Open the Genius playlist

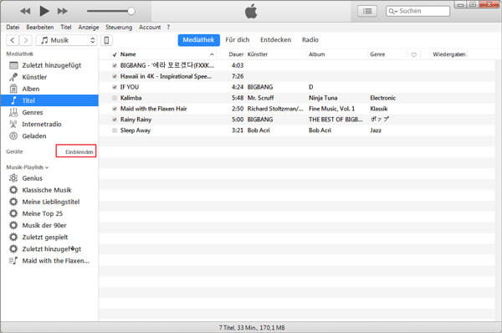pyautogui.click(x=49, y=178)
